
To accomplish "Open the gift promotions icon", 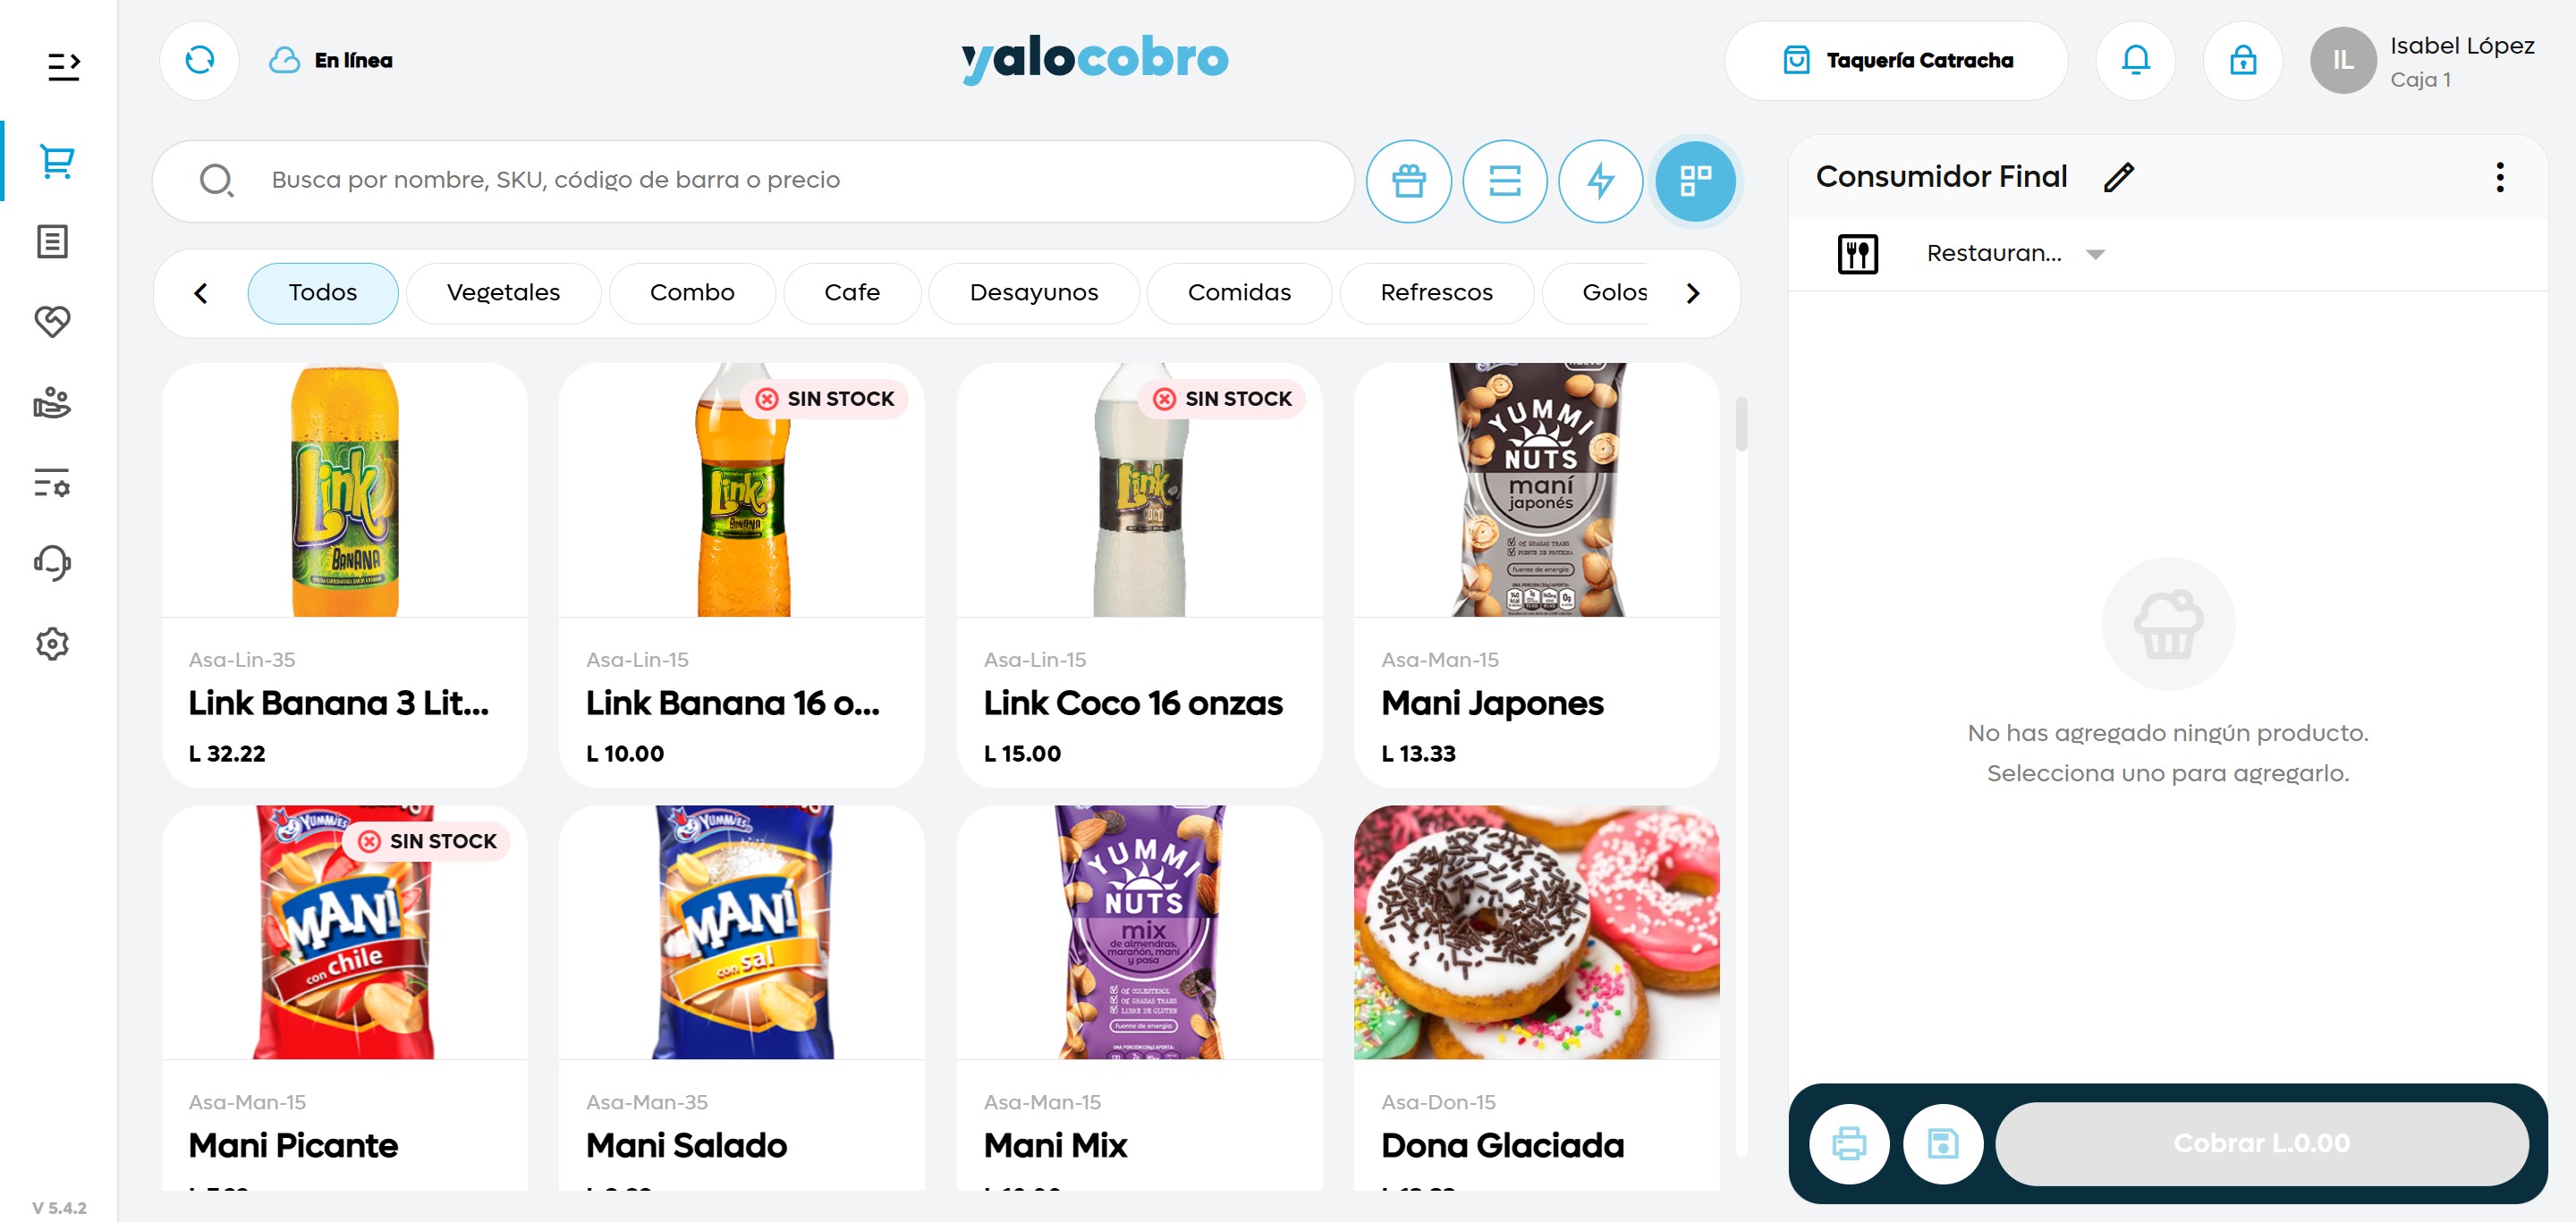I will pos(1408,181).
